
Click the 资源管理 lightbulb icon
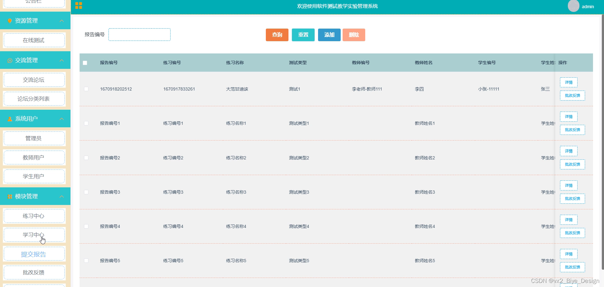click(10, 21)
